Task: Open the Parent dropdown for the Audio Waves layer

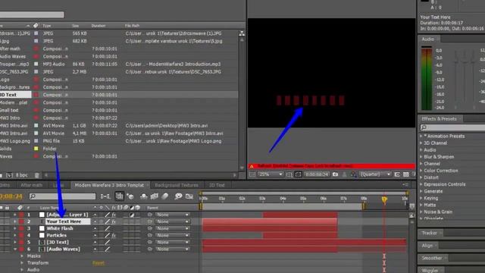Action: pos(172,249)
